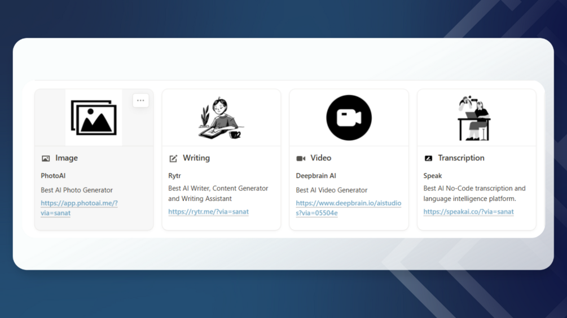Open the speakai.co link
Viewport: 567px width, 318px height.
click(468, 212)
